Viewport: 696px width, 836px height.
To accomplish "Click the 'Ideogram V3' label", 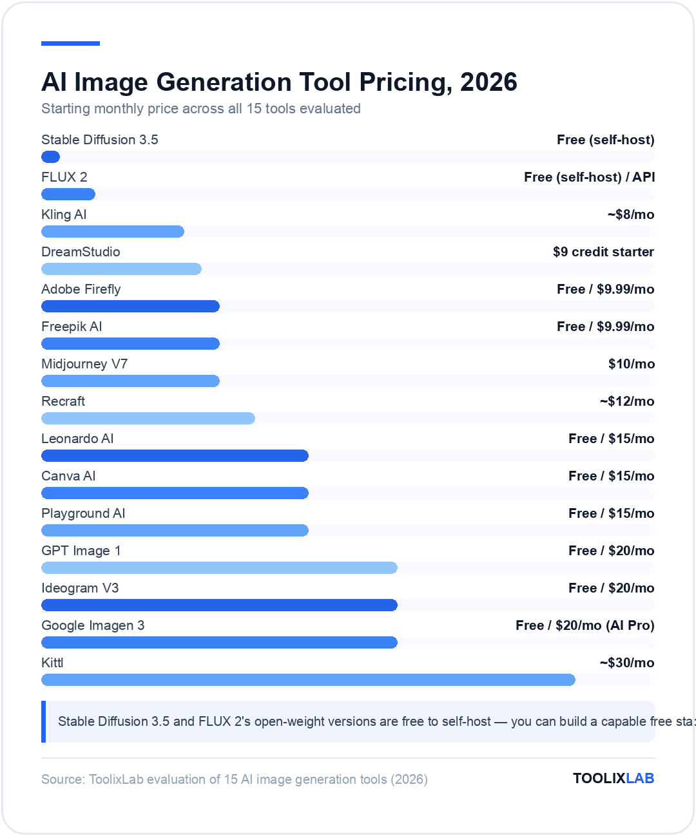I will 80,588.
